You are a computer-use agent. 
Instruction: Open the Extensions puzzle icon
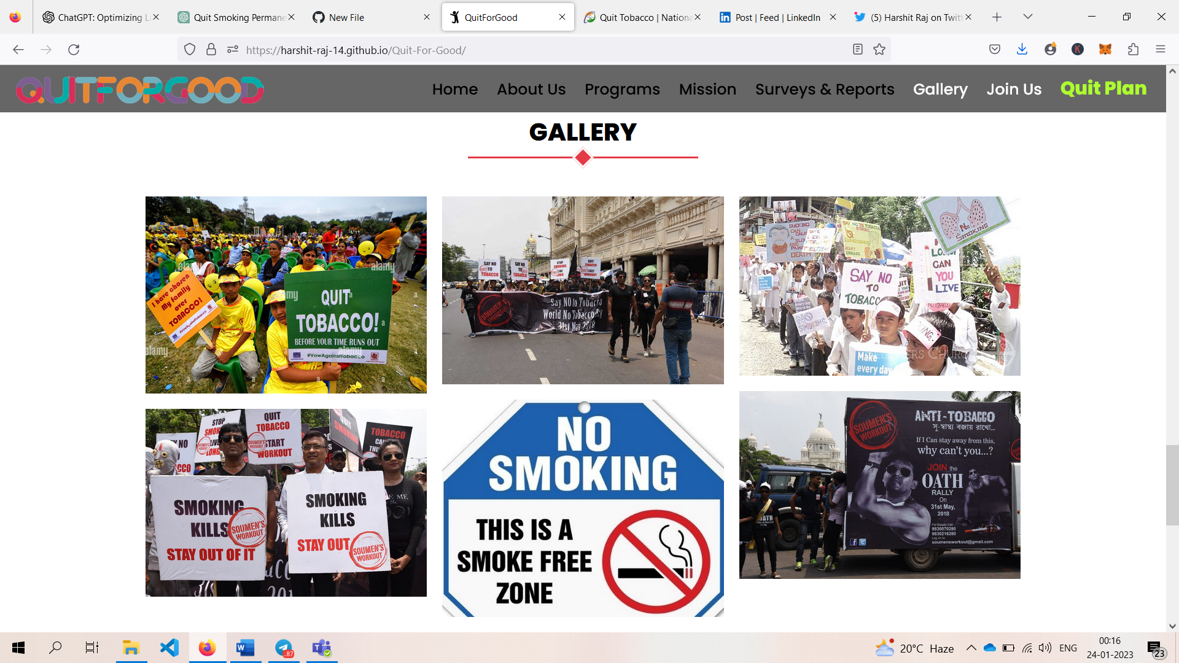point(1133,50)
